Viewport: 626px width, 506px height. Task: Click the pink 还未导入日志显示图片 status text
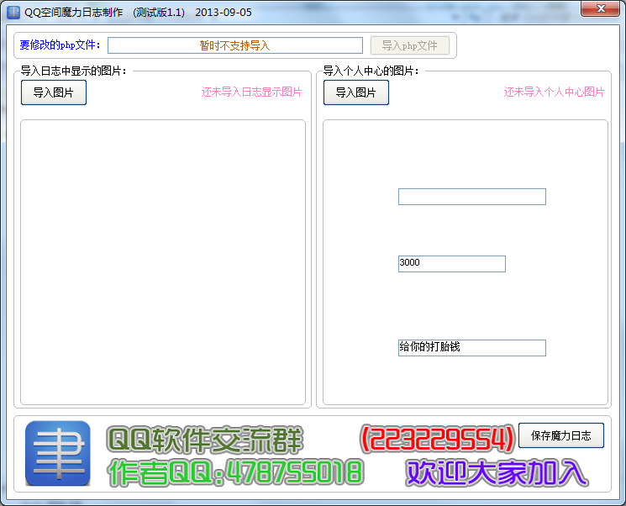pos(251,92)
